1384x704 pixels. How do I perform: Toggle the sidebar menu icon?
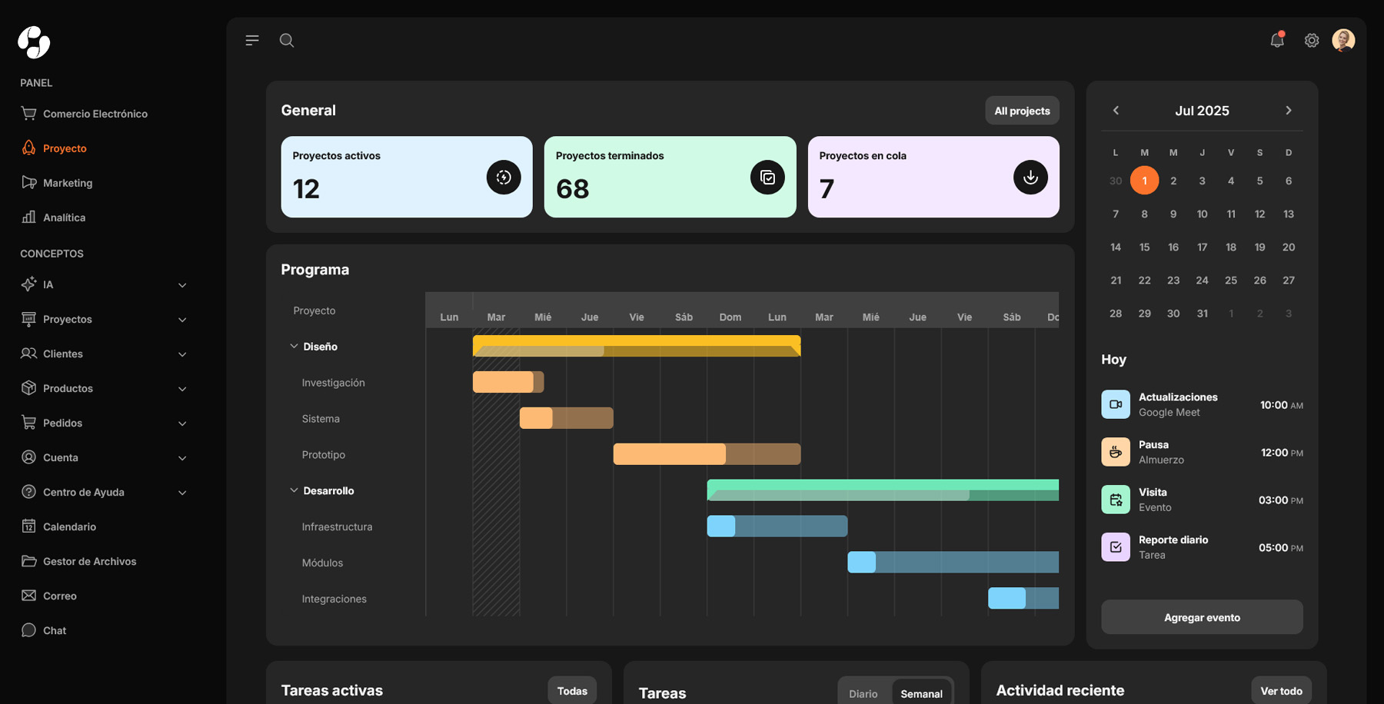click(252, 40)
